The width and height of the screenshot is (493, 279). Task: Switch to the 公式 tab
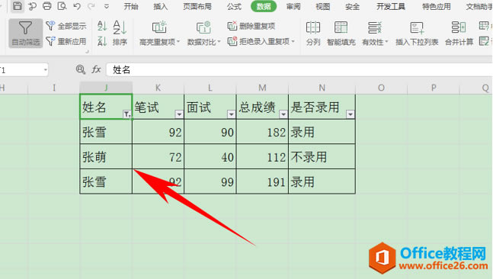pos(234,6)
